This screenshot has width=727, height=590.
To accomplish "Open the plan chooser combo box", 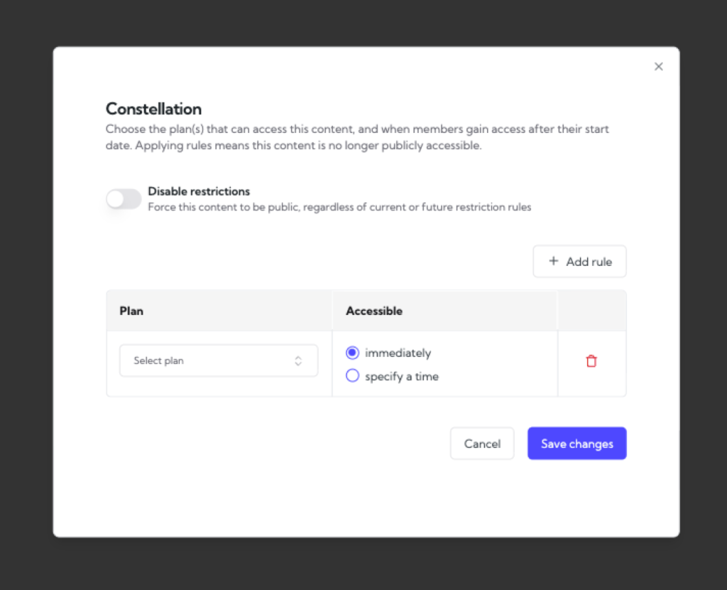I will point(218,360).
